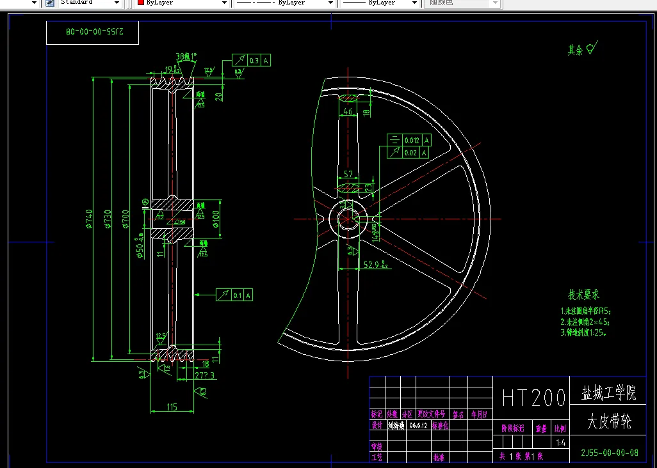
Task: Select the Ø700 diameter dimension
Action: tap(126, 219)
